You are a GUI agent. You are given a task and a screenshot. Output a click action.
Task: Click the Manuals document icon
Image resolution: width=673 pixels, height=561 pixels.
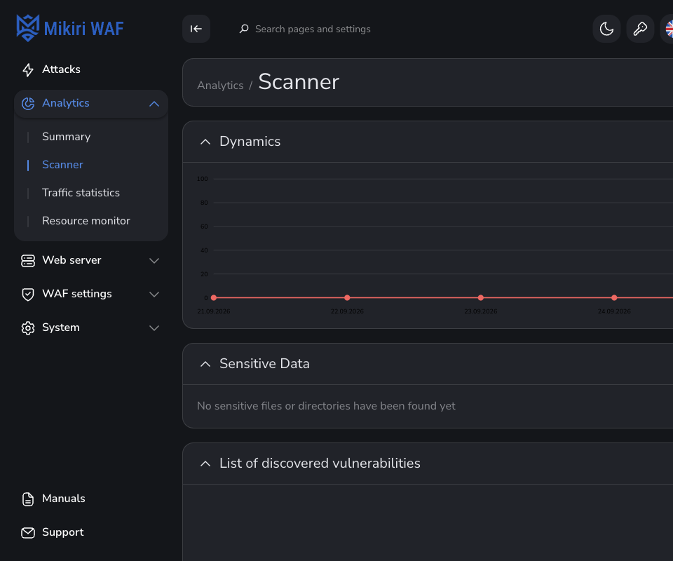[x=28, y=499]
